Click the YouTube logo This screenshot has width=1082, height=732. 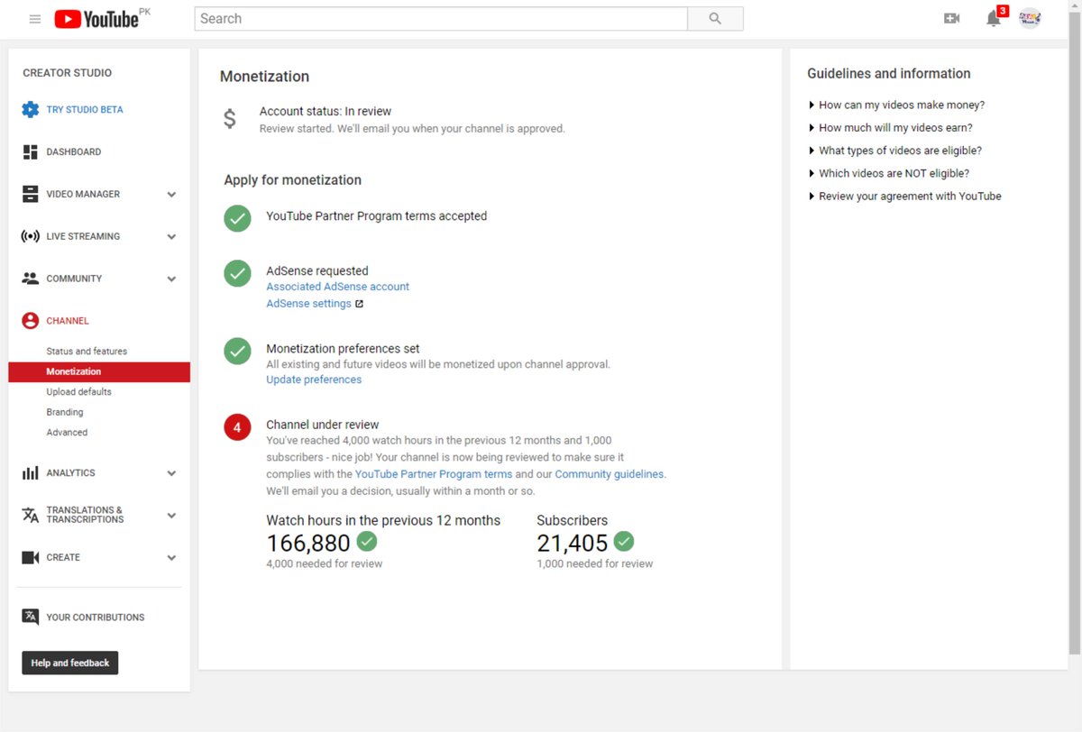tap(96, 19)
